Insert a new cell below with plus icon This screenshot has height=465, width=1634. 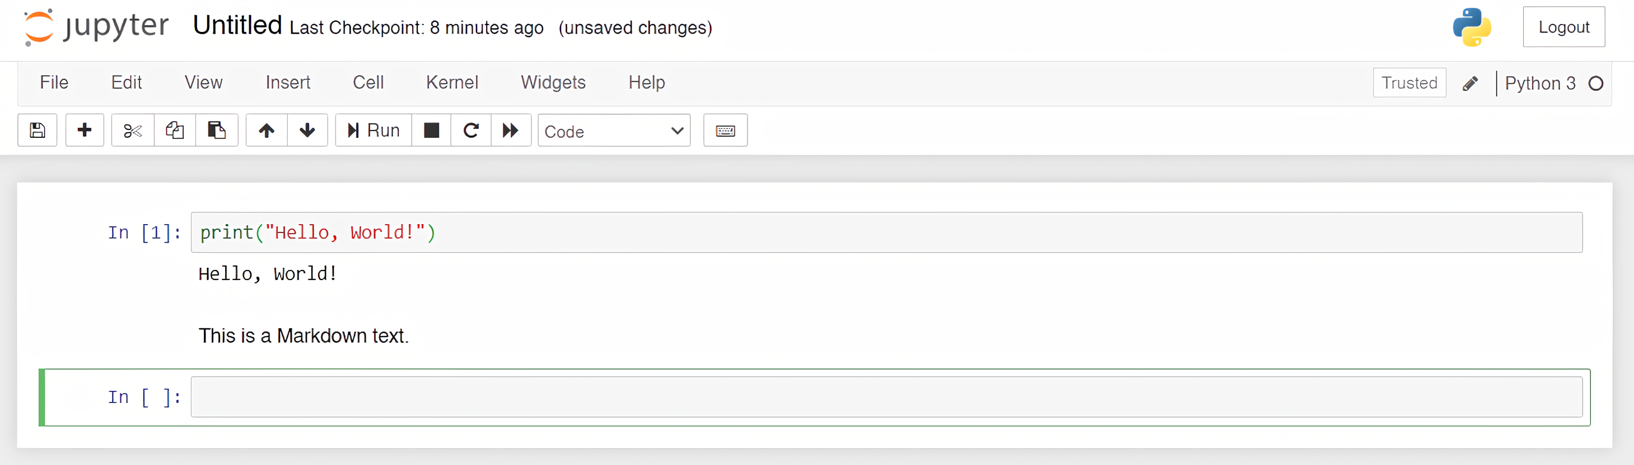click(x=85, y=131)
